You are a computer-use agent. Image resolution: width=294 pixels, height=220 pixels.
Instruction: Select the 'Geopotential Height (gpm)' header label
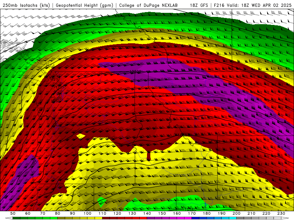[x=85, y=5]
